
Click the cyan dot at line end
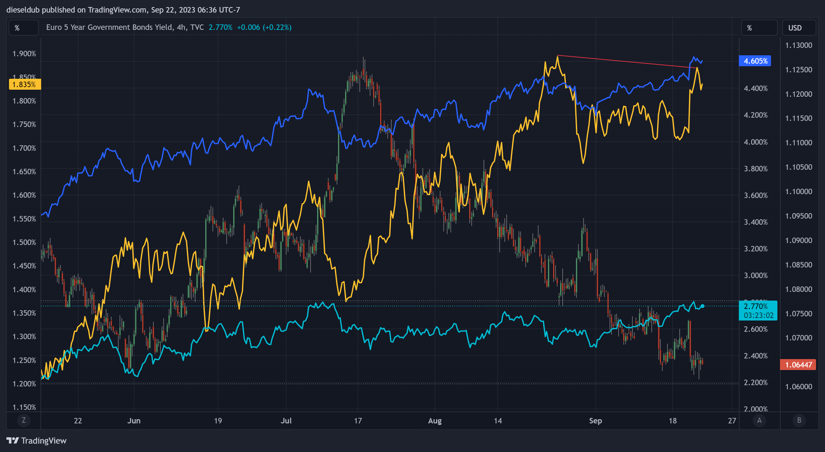pyautogui.click(x=703, y=306)
